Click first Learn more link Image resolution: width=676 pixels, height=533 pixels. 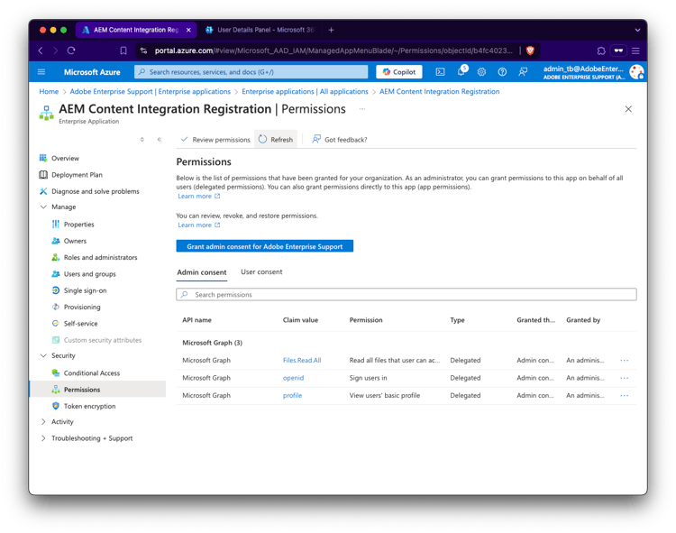coord(199,197)
